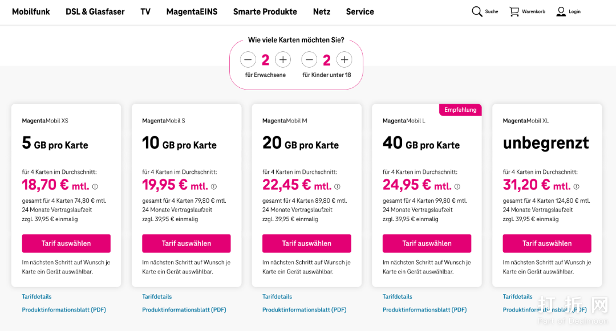This screenshot has height=331, width=616.
Task: Click the search magnifier icon
Action: point(477,11)
